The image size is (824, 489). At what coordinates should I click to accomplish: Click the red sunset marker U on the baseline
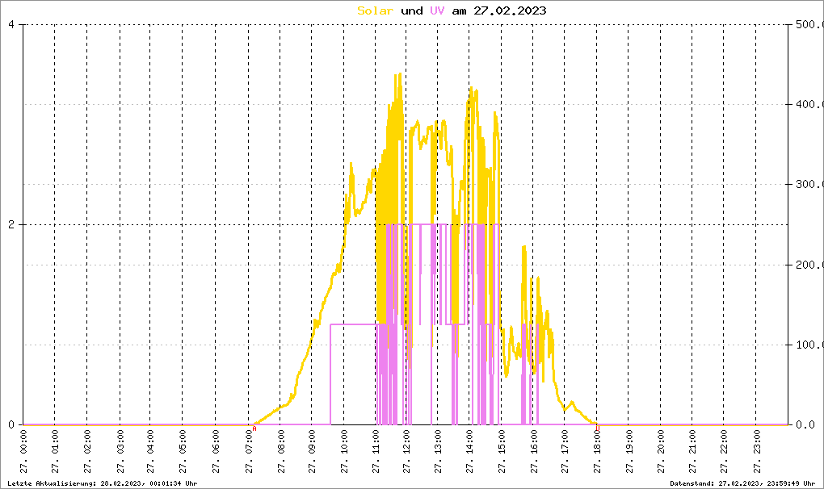pyautogui.click(x=598, y=428)
